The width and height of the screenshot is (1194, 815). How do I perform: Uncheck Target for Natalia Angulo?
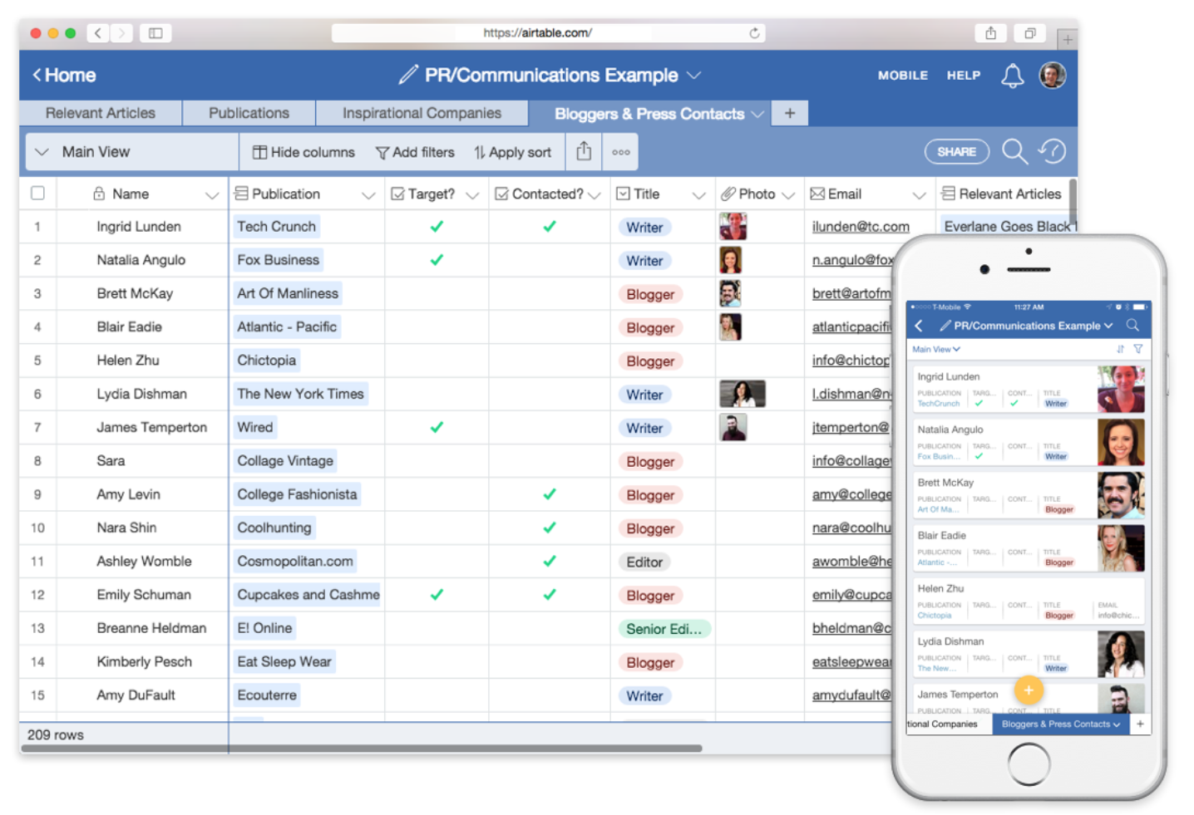pyautogui.click(x=437, y=259)
